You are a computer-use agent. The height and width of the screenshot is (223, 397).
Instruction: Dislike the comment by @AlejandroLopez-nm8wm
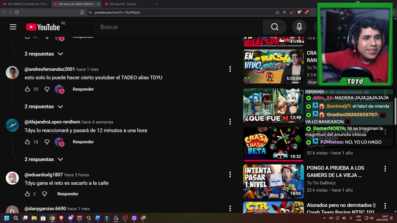(x=47, y=142)
